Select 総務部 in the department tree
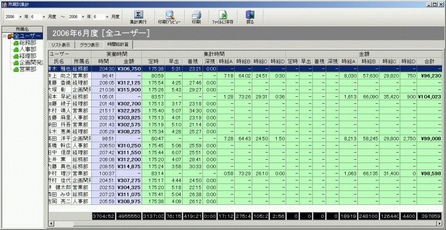This screenshot has height=230, width=446. 28,43
